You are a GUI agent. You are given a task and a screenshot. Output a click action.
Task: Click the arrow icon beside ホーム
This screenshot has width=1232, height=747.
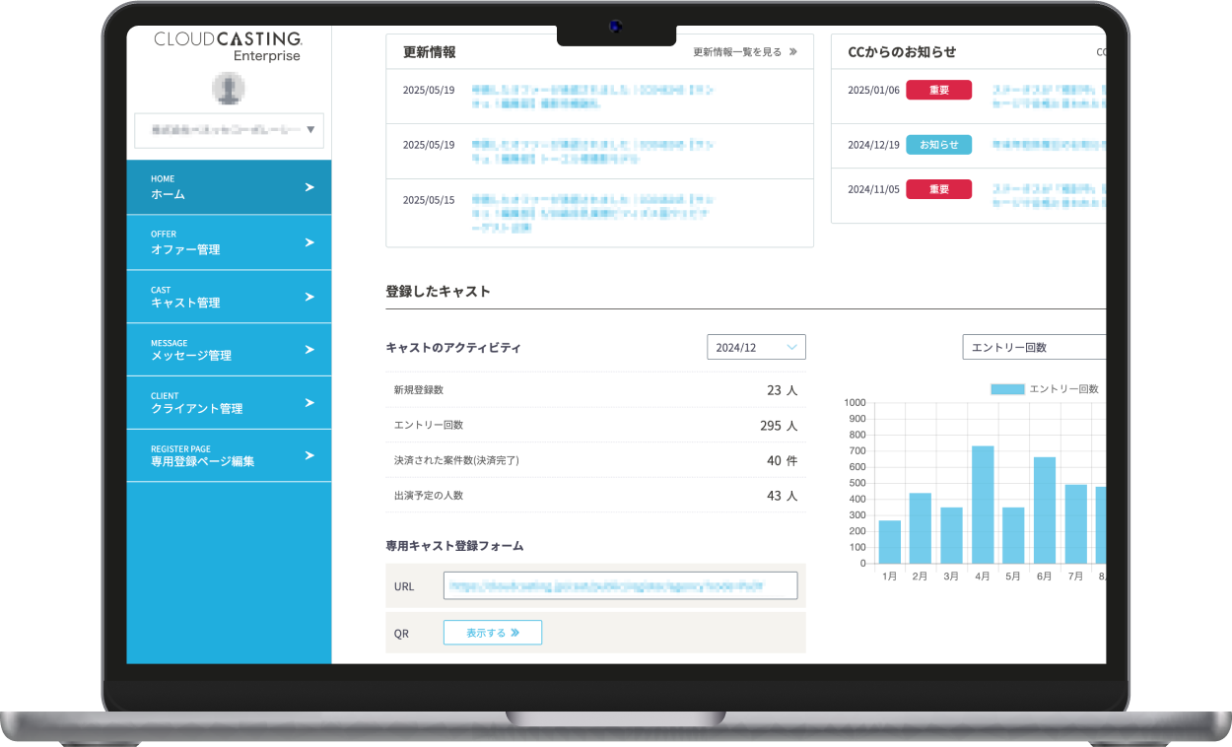[x=309, y=187]
